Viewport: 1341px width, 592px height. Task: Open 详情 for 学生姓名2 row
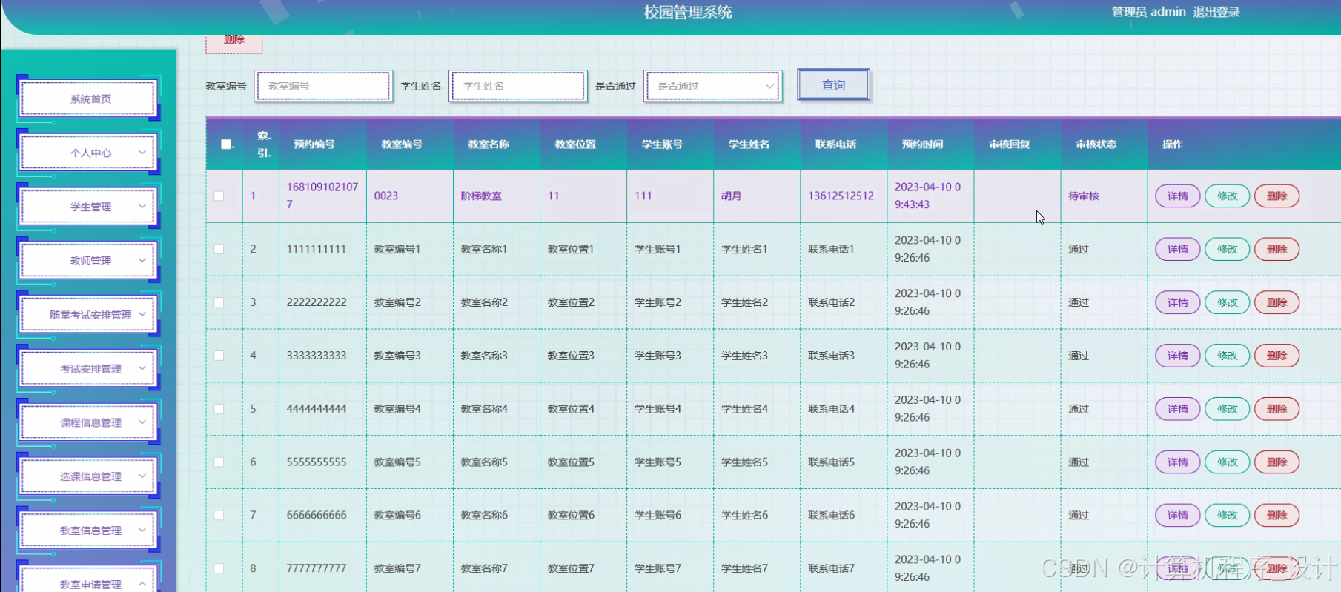pos(1177,302)
